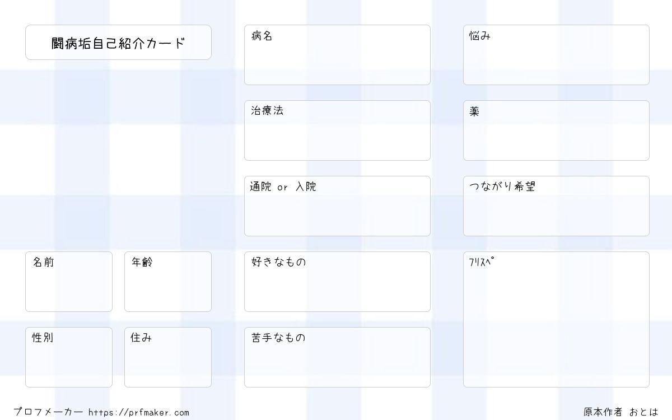Click the 名前 field box

pyautogui.click(x=69, y=282)
